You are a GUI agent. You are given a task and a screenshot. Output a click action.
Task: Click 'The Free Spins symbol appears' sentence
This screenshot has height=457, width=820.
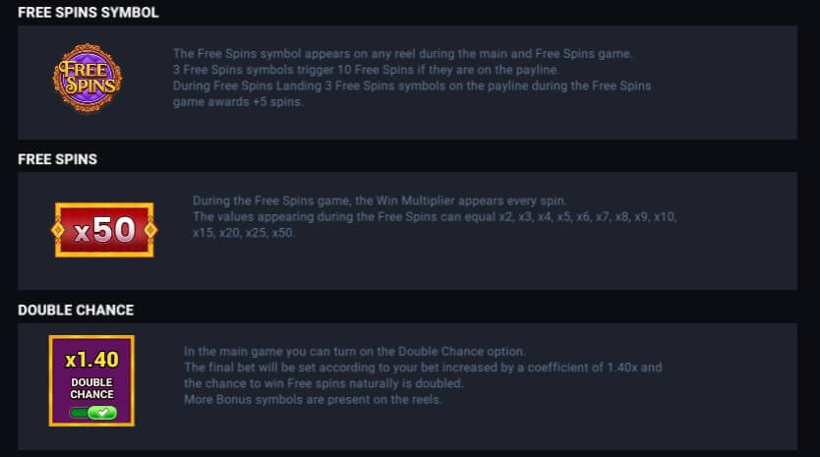403,53
